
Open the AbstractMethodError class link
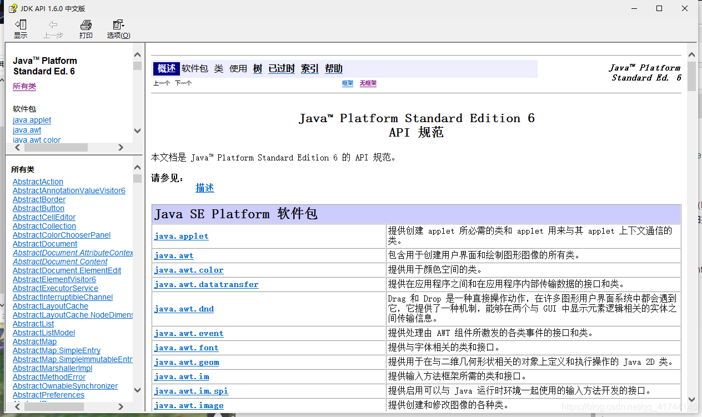(49, 377)
